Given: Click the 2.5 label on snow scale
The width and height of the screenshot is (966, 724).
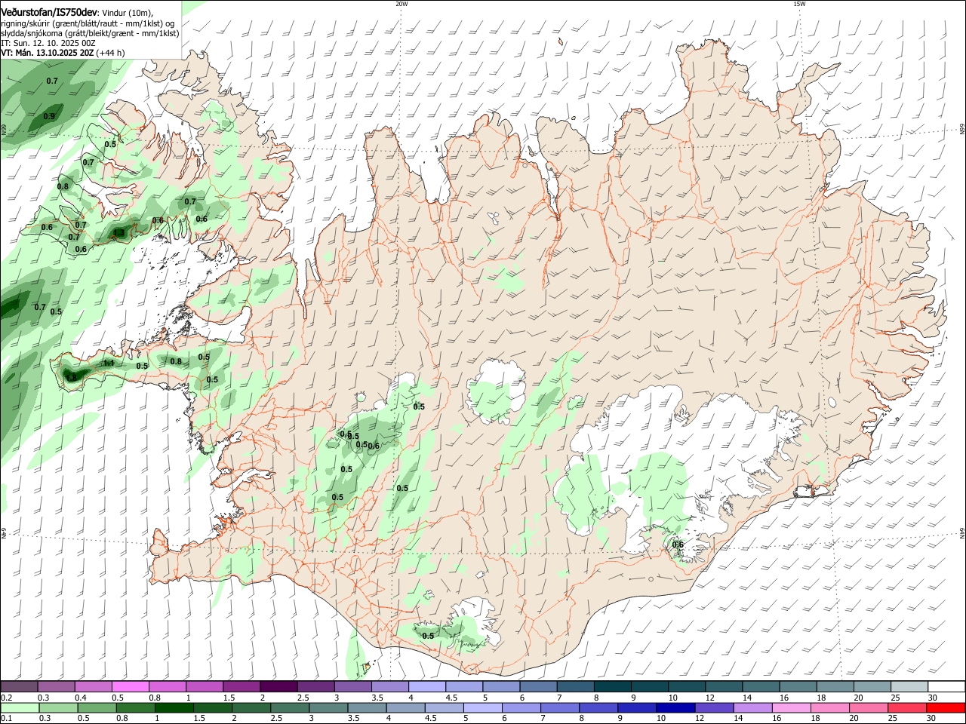Looking at the screenshot, I should coord(303,698).
